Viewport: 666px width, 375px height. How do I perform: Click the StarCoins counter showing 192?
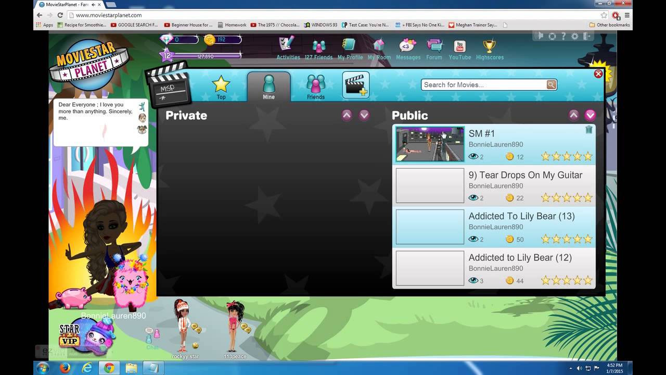[223, 40]
